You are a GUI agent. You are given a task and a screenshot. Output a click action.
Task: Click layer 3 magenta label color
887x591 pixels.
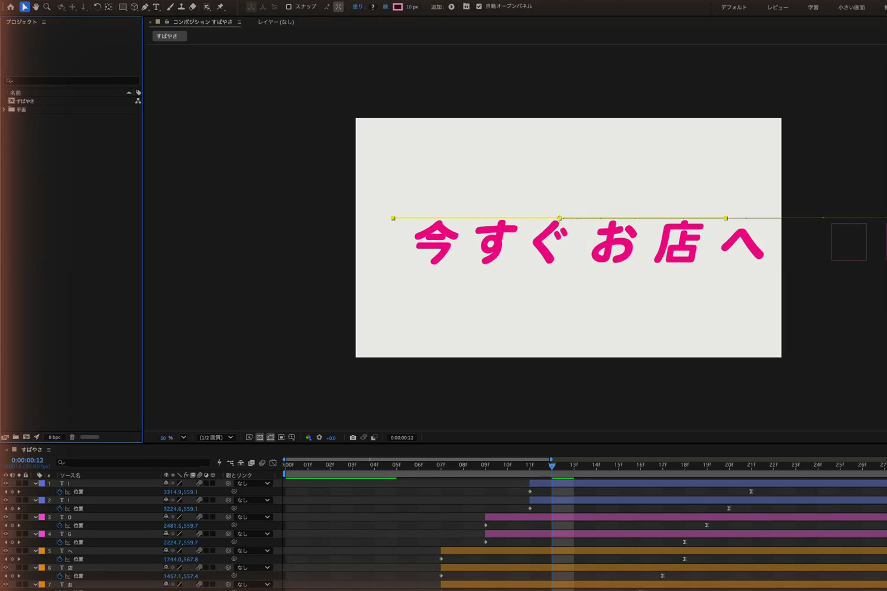(42, 517)
